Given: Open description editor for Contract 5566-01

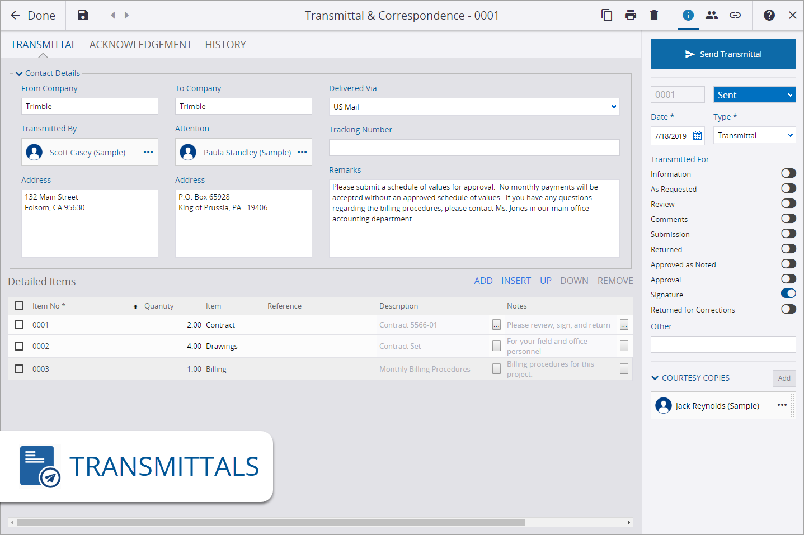Looking at the screenshot, I should pyautogui.click(x=496, y=325).
